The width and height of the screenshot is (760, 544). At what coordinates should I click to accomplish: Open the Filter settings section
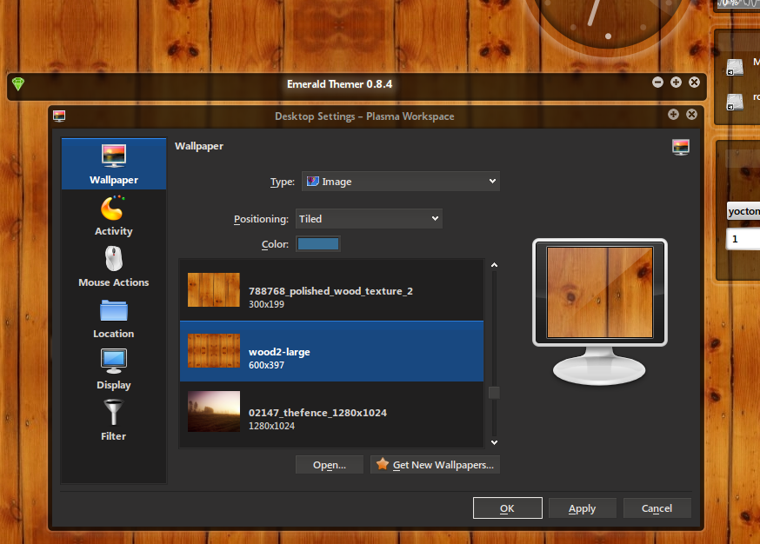114,421
